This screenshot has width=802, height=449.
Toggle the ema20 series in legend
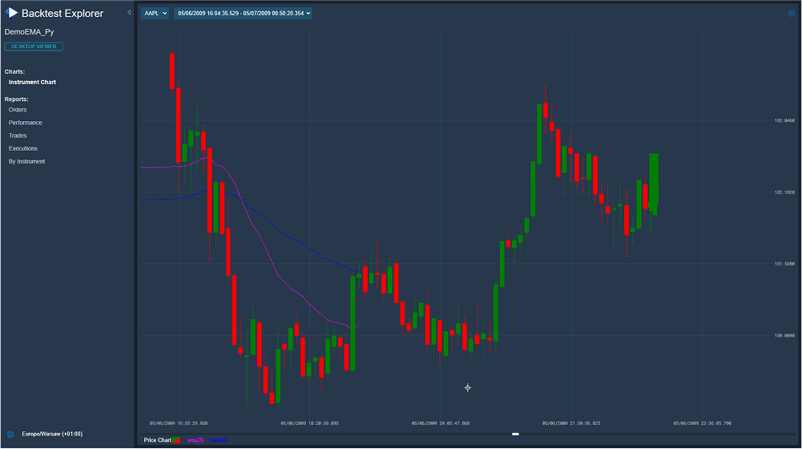(195, 440)
